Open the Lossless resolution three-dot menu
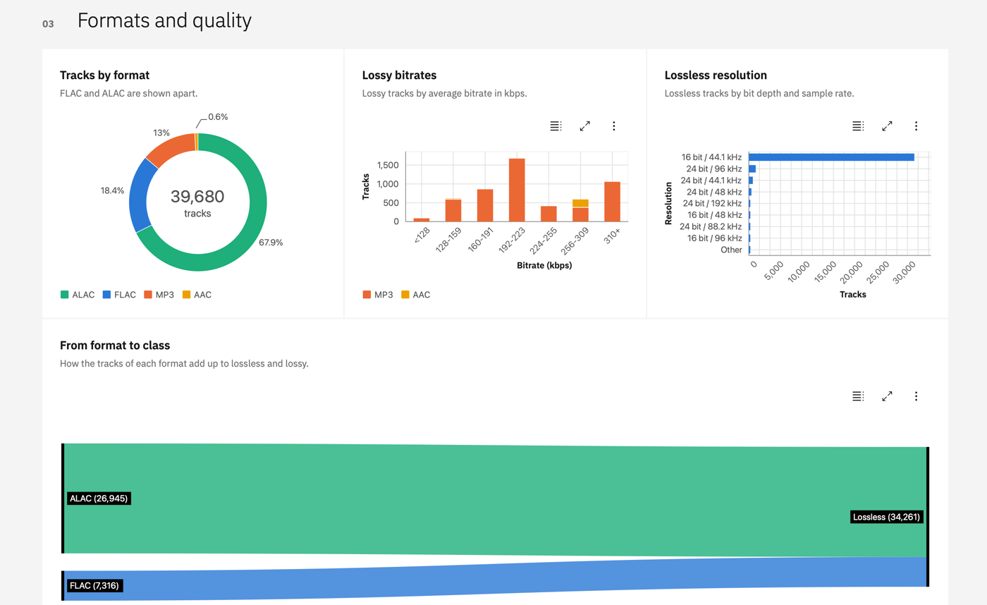This screenshot has height=605, width=987. [x=916, y=126]
